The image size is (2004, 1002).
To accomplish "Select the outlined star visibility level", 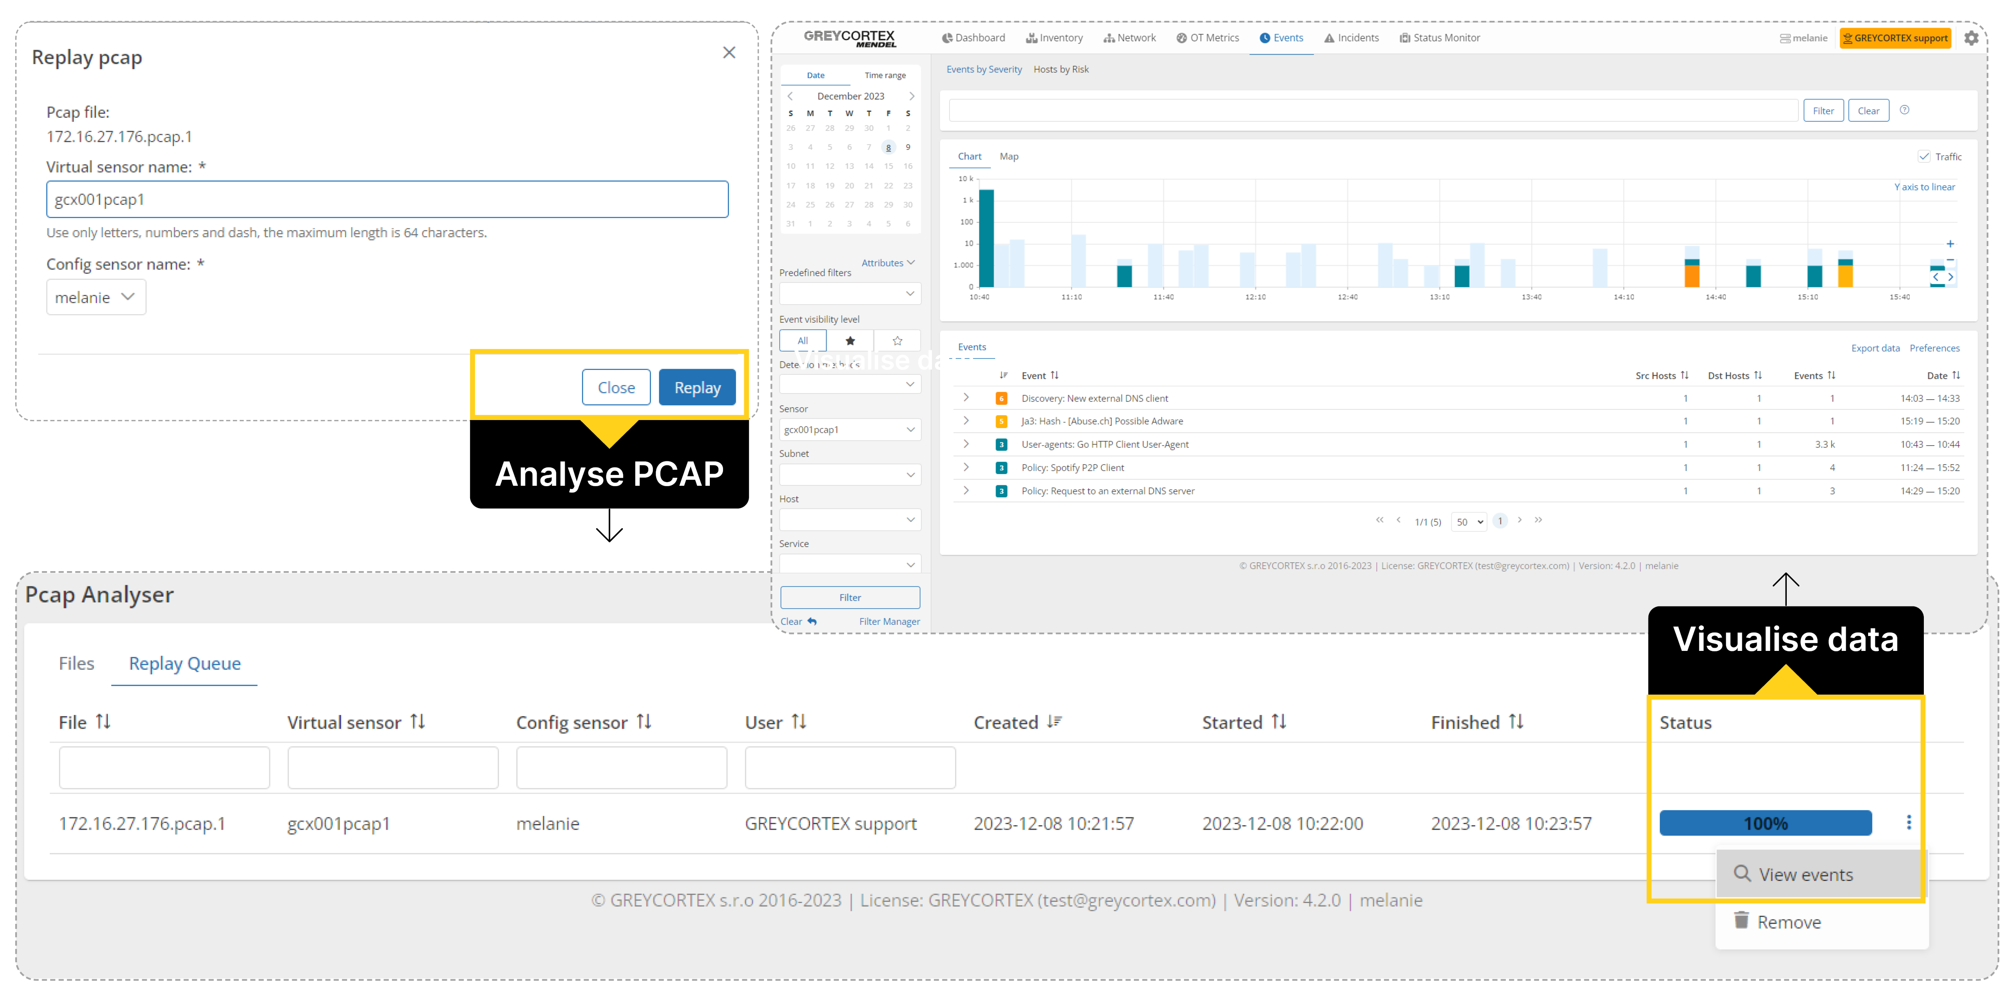I will click(897, 341).
